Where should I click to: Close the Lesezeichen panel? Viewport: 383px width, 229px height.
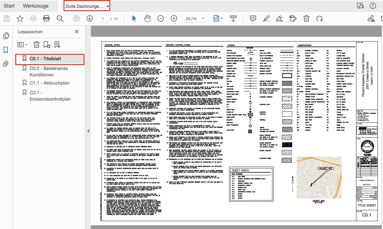[x=77, y=32]
